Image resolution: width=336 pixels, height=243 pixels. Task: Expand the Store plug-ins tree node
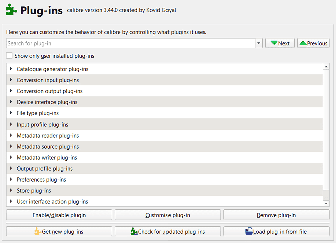[x=11, y=190]
